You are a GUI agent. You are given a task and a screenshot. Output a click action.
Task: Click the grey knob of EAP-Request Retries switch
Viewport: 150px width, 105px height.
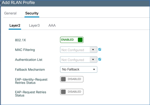(63, 92)
